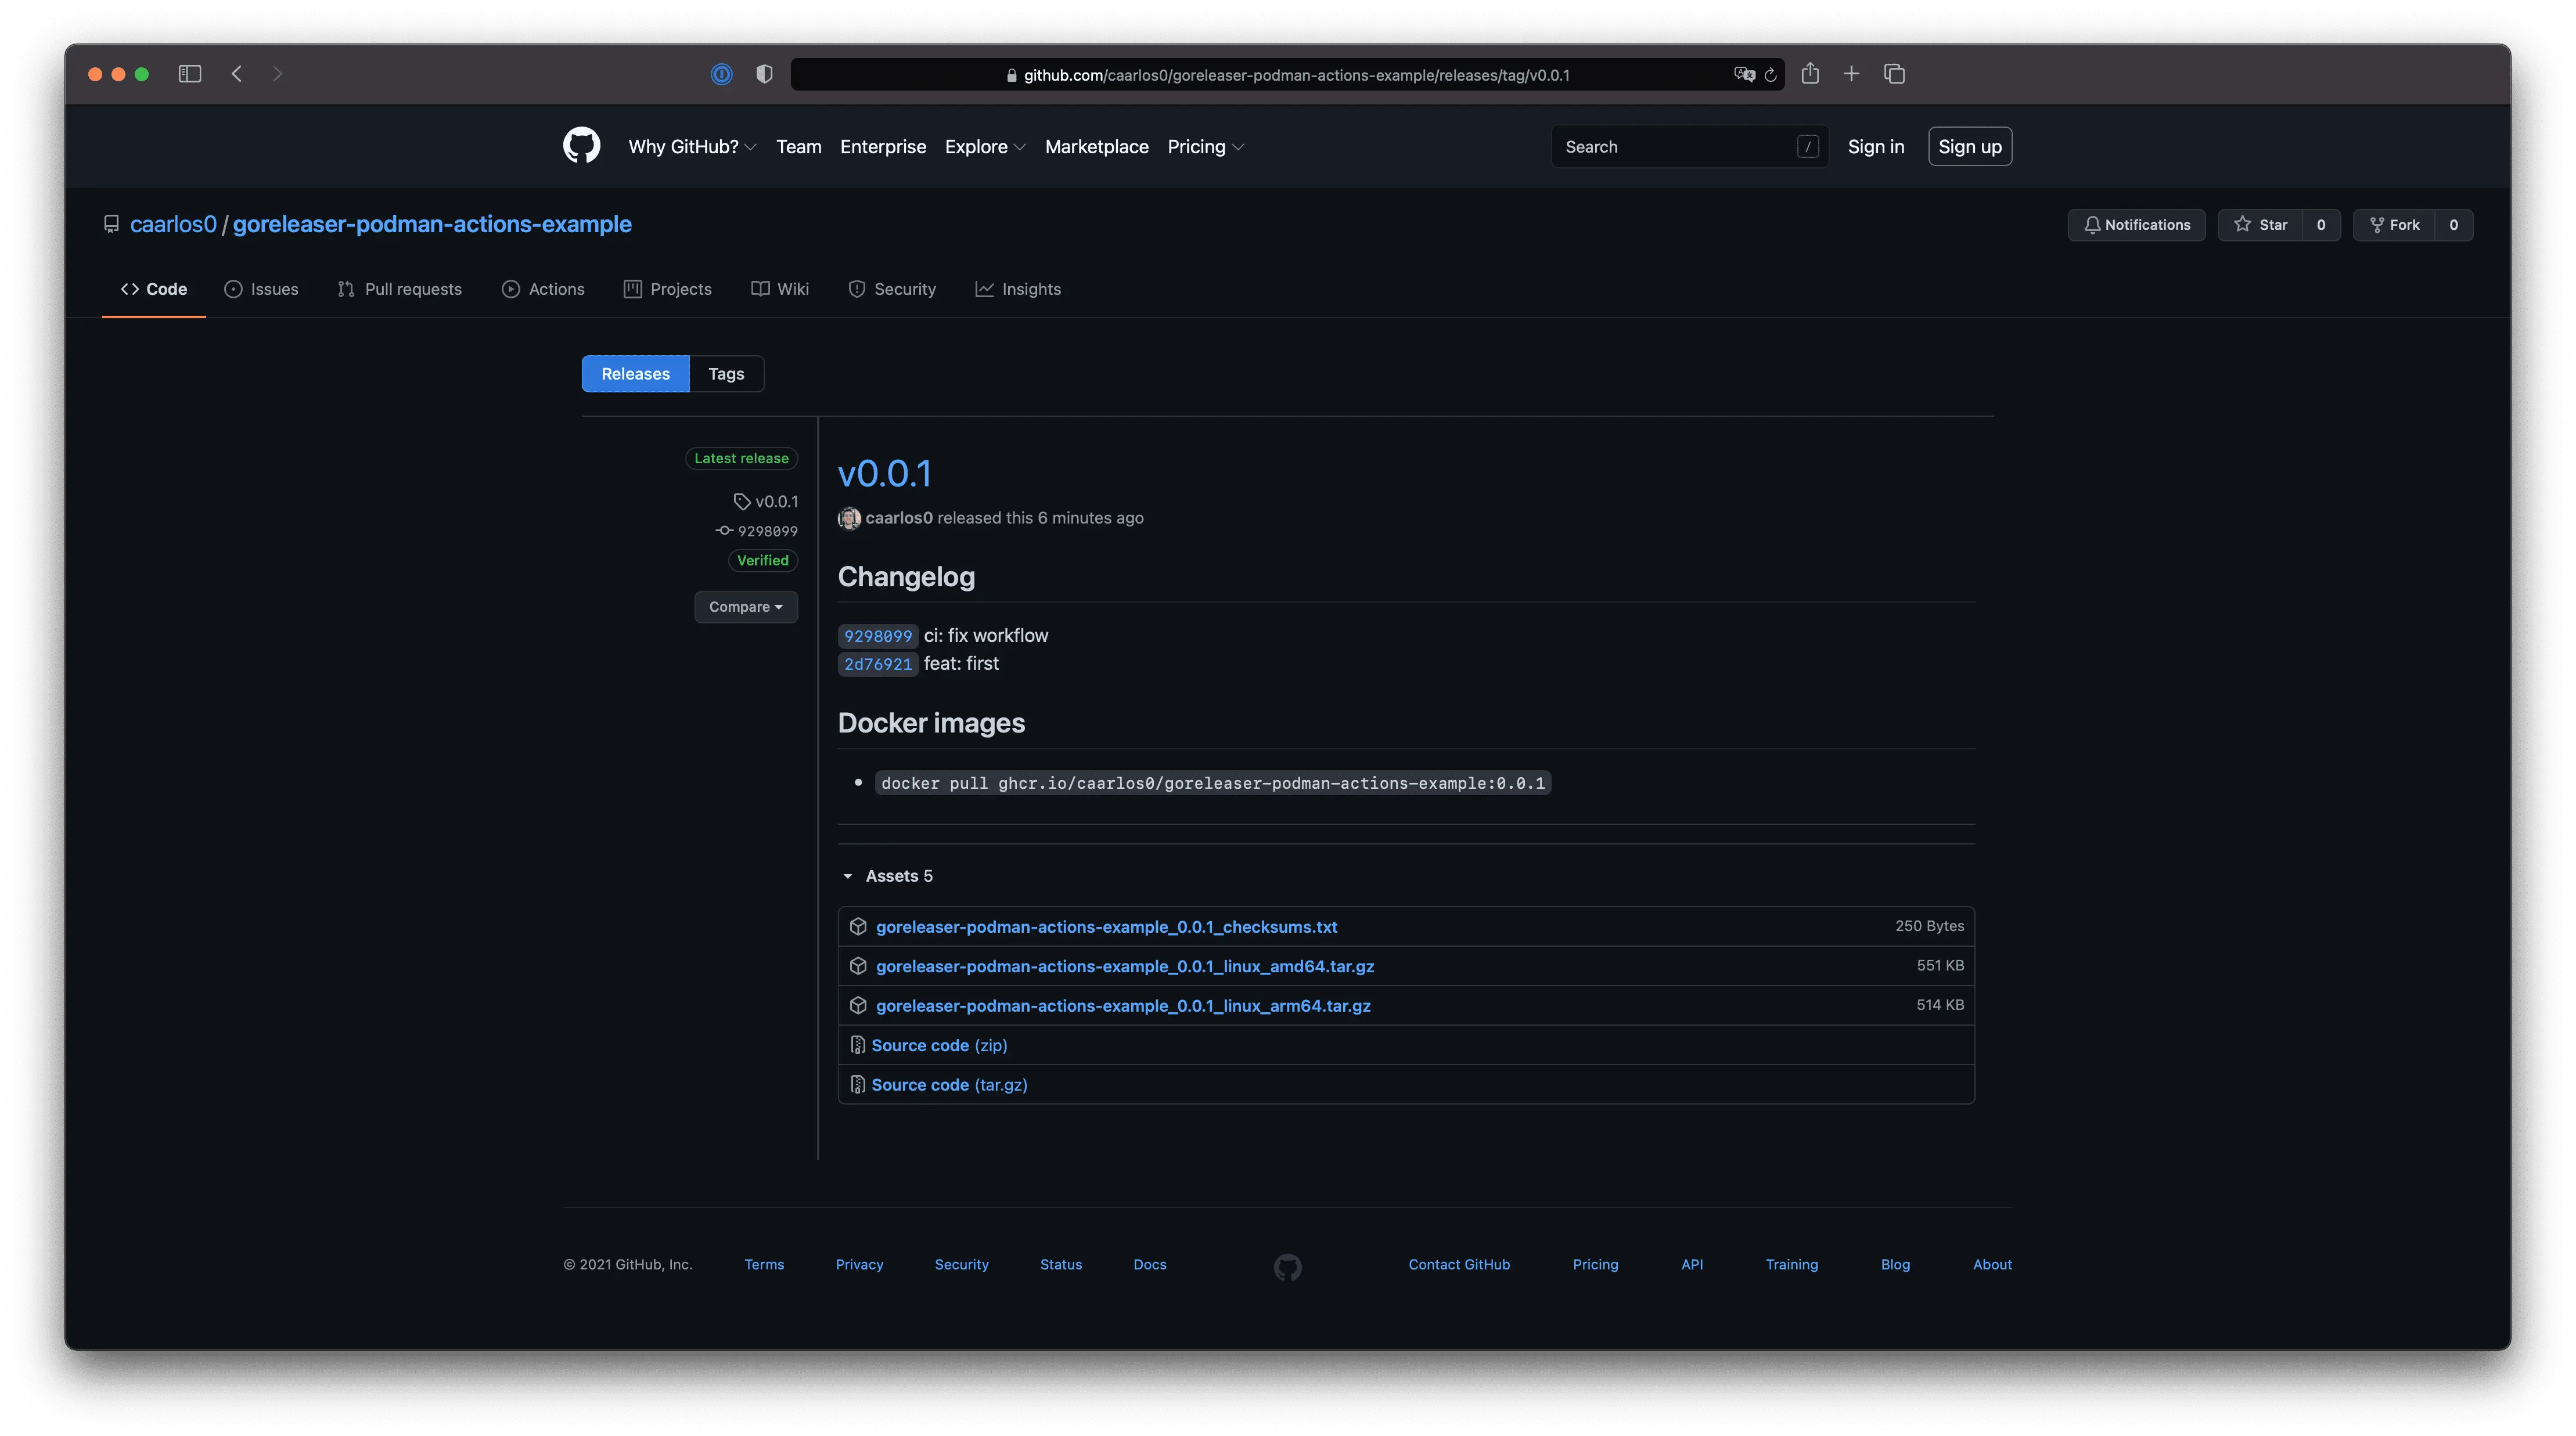Click the Verified badge
Image resolution: width=2576 pixels, height=1436 pixels.
pos(763,560)
